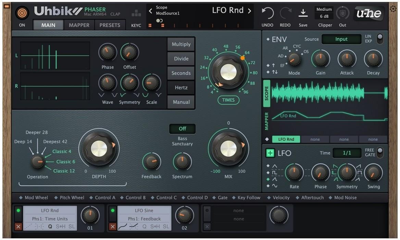The image size is (400, 240).
Task: Click the large MIX knob
Action: point(228,149)
